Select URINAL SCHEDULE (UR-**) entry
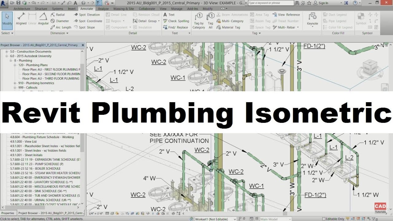The width and height of the screenshot is (393, 221). click(x=40, y=200)
